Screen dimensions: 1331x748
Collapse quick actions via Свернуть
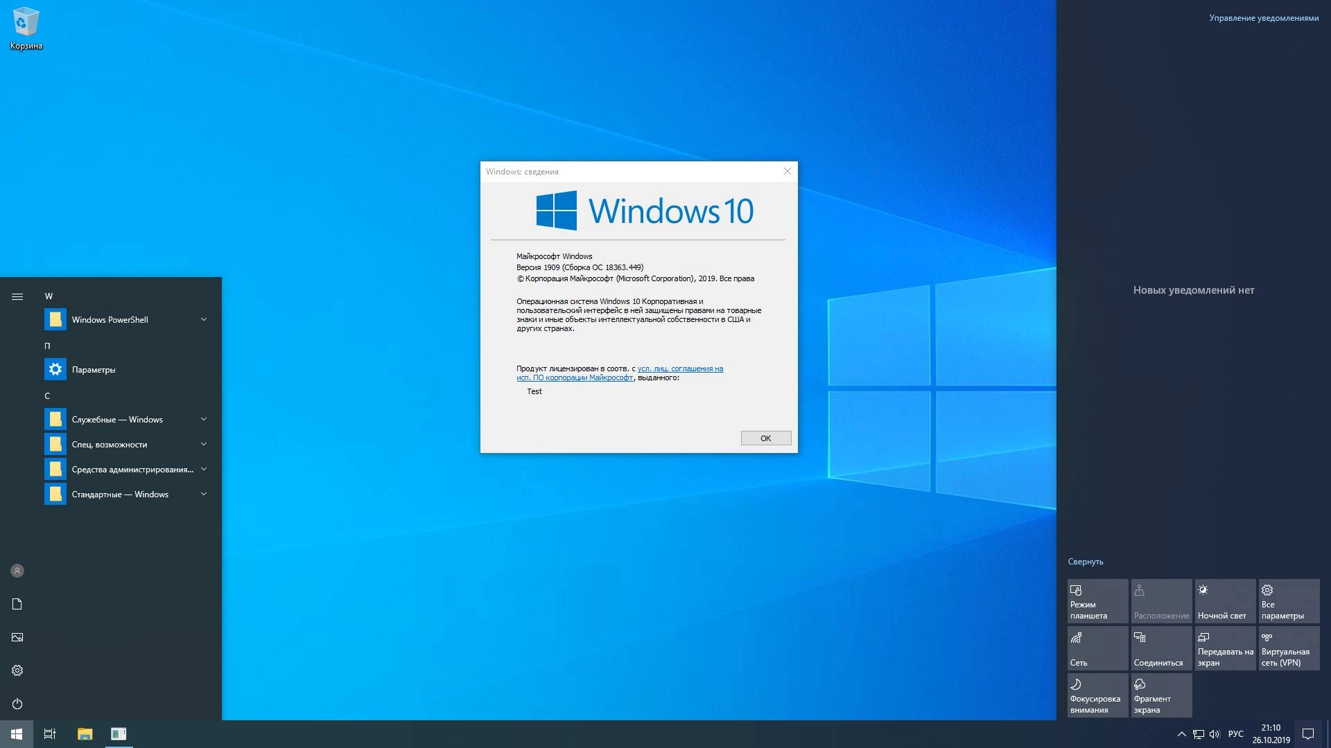pyautogui.click(x=1085, y=562)
